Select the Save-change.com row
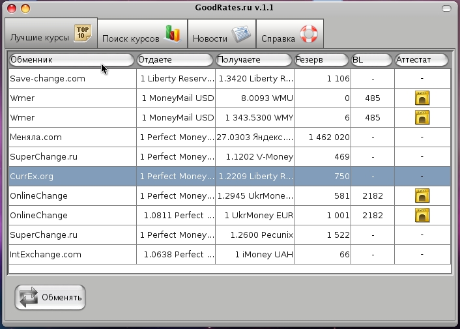460x329 pixels. [x=230, y=79]
